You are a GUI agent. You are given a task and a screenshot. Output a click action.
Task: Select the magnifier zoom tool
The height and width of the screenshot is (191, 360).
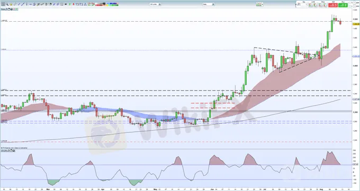pyautogui.click(x=7, y=4)
